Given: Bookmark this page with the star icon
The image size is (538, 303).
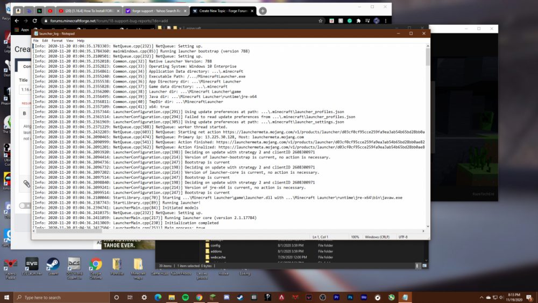Looking at the screenshot, I should point(321,20).
